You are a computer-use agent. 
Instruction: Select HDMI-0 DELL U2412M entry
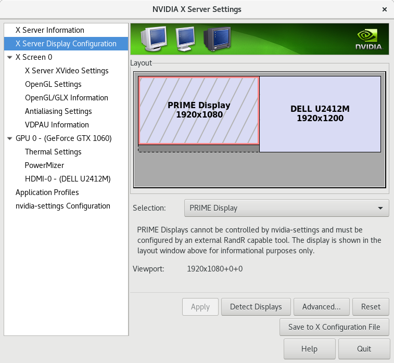click(68, 179)
